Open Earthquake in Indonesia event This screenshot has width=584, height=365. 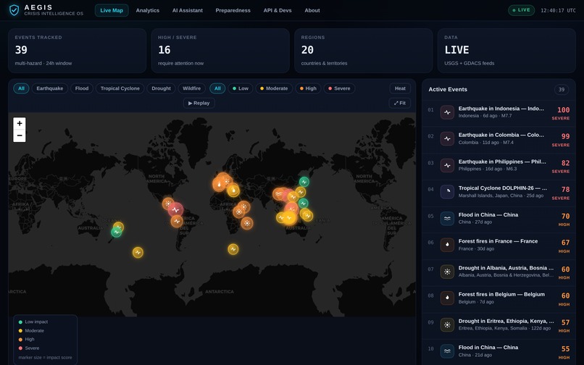click(x=499, y=112)
